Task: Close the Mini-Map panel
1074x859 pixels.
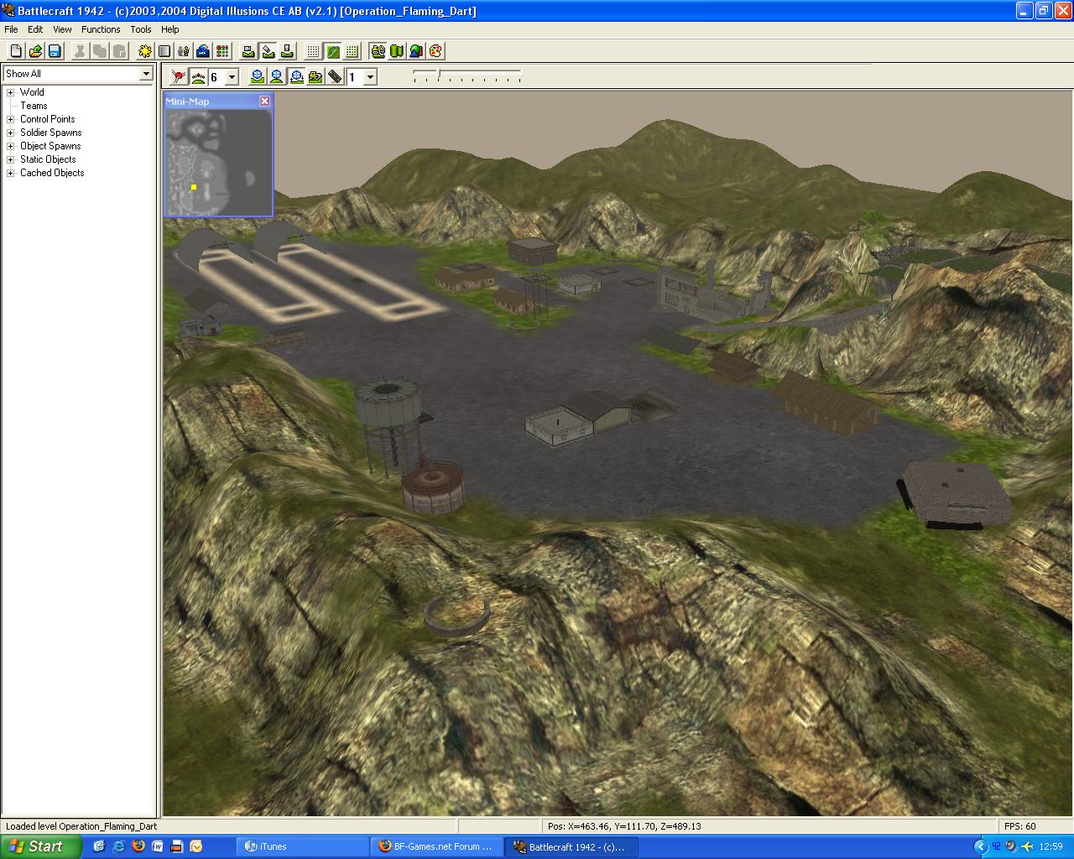Action: click(x=264, y=101)
